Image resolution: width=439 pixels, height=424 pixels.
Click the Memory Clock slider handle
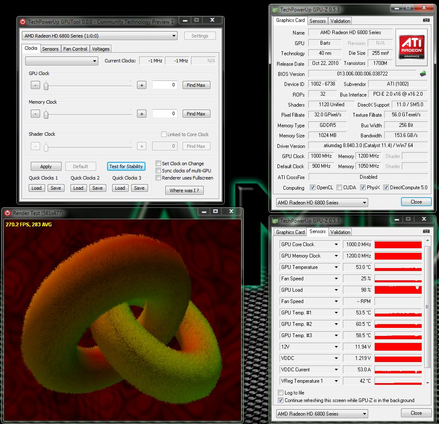click(46, 114)
